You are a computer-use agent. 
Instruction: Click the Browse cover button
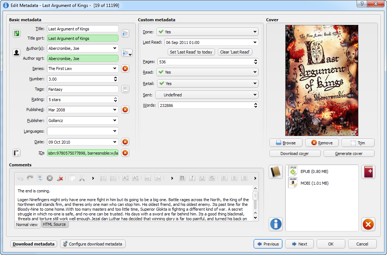(286, 143)
